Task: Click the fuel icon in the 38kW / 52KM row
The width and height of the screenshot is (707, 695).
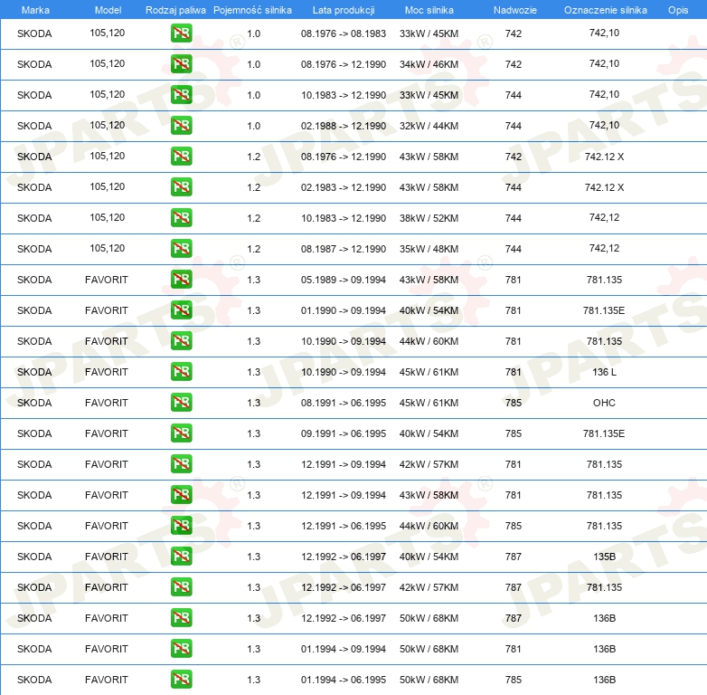Action: (181, 217)
